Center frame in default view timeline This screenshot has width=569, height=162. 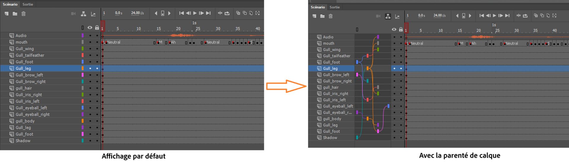(x=220, y=13)
